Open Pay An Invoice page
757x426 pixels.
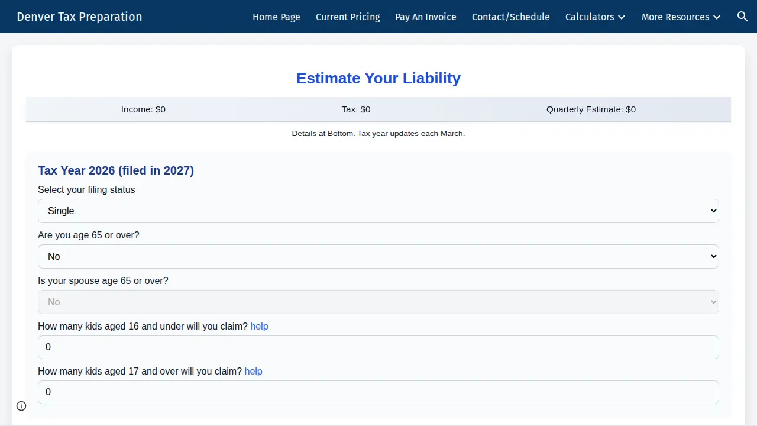click(x=426, y=17)
